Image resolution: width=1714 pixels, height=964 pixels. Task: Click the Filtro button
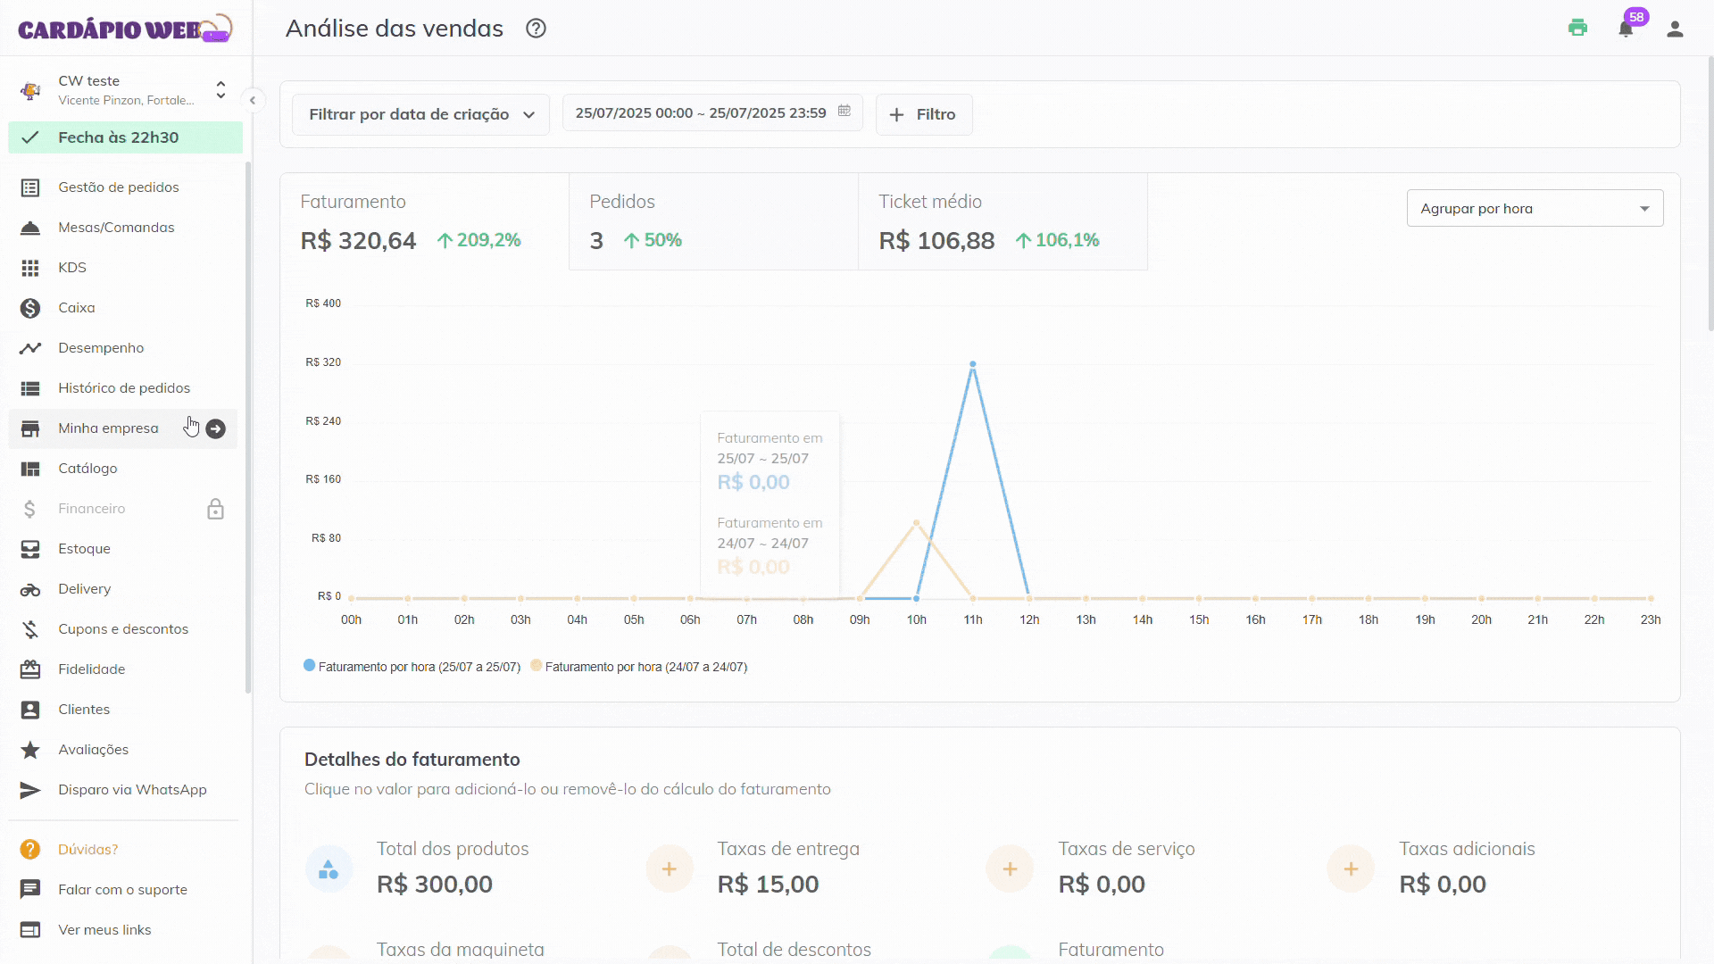click(x=923, y=114)
